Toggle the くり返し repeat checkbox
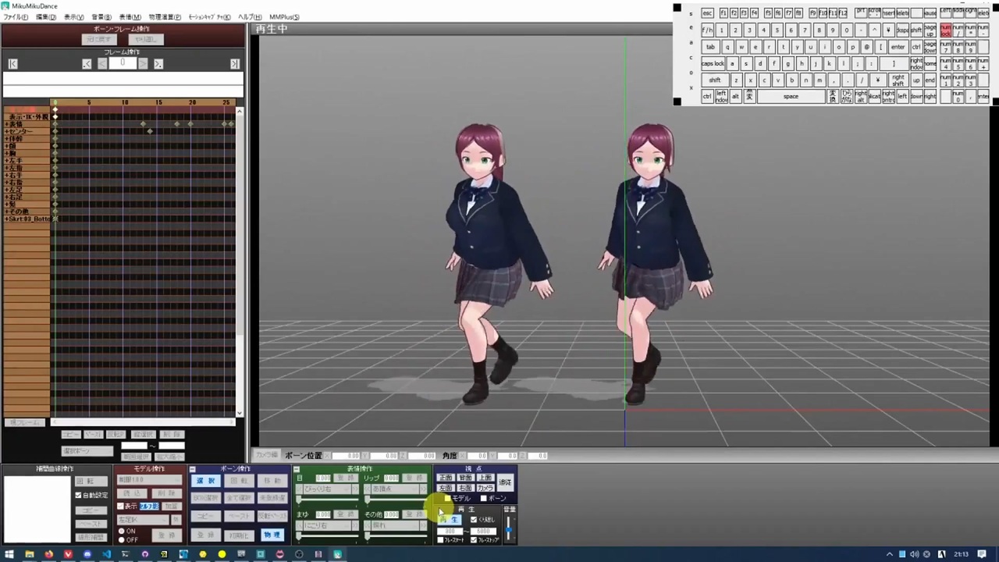The height and width of the screenshot is (562, 999). [474, 520]
